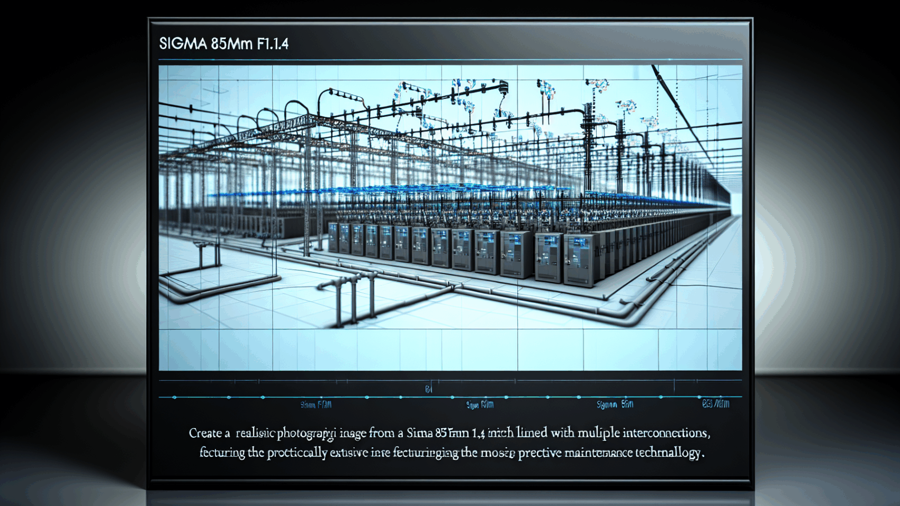
Task: Select the first caption line beginning with Create
Action: tap(449, 433)
